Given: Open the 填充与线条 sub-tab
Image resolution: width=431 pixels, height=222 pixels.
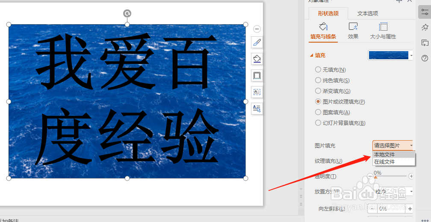Looking at the screenshot, I should click(323, 32).
